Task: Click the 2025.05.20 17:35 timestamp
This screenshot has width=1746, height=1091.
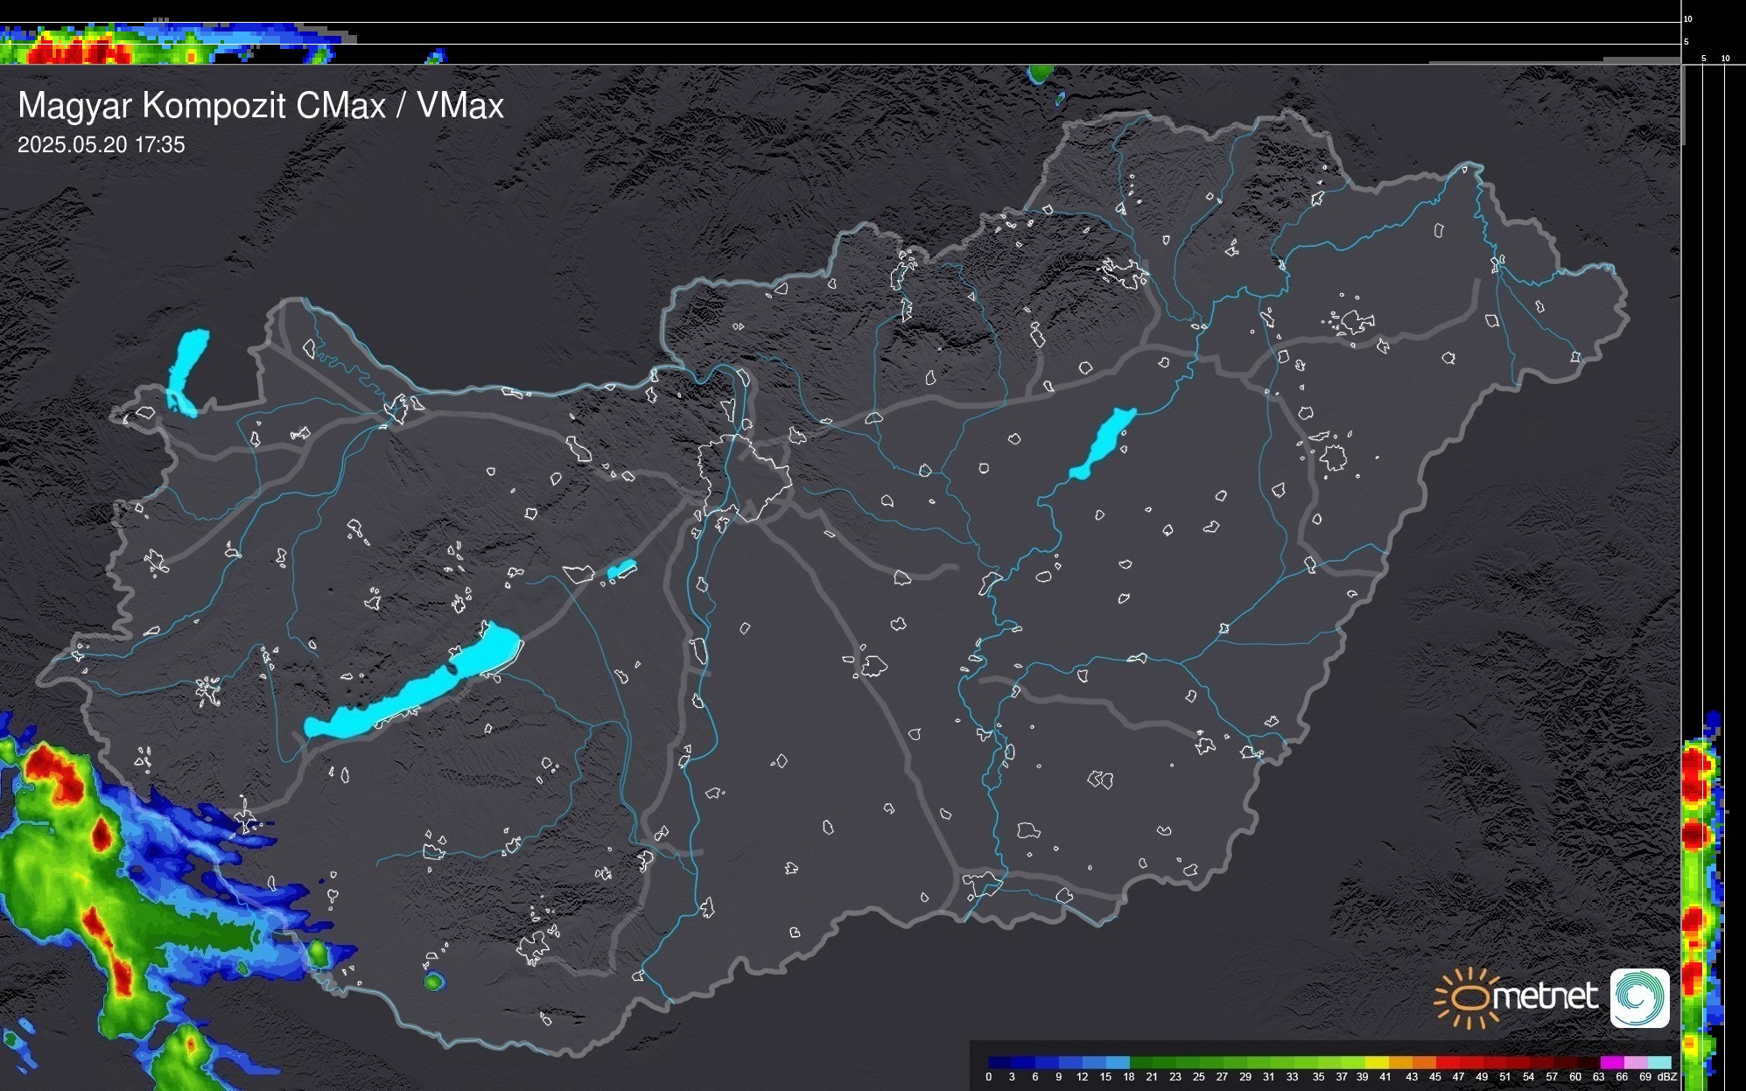Action: [x=102, y=145]
